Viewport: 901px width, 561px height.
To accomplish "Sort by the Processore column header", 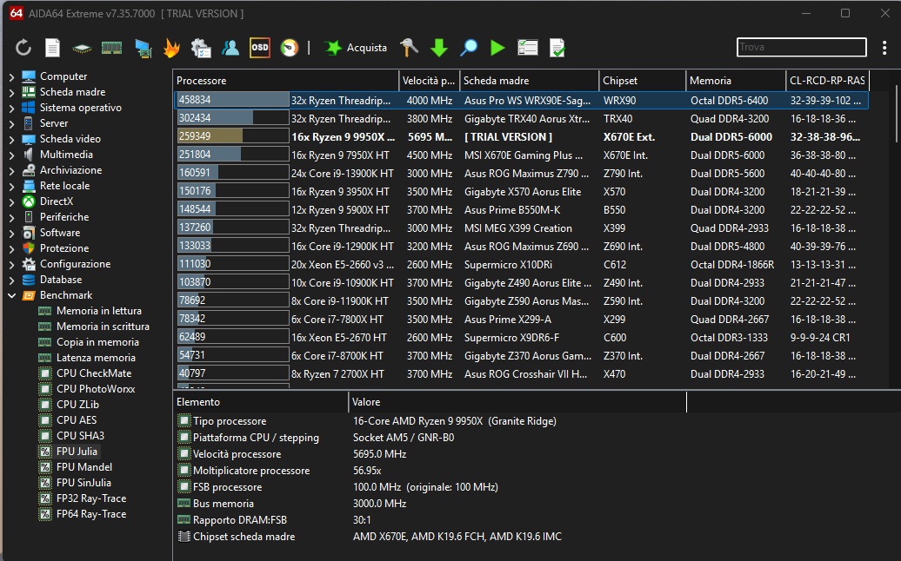I will 285,81.
